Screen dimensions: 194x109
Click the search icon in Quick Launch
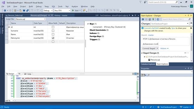(176, 2)
